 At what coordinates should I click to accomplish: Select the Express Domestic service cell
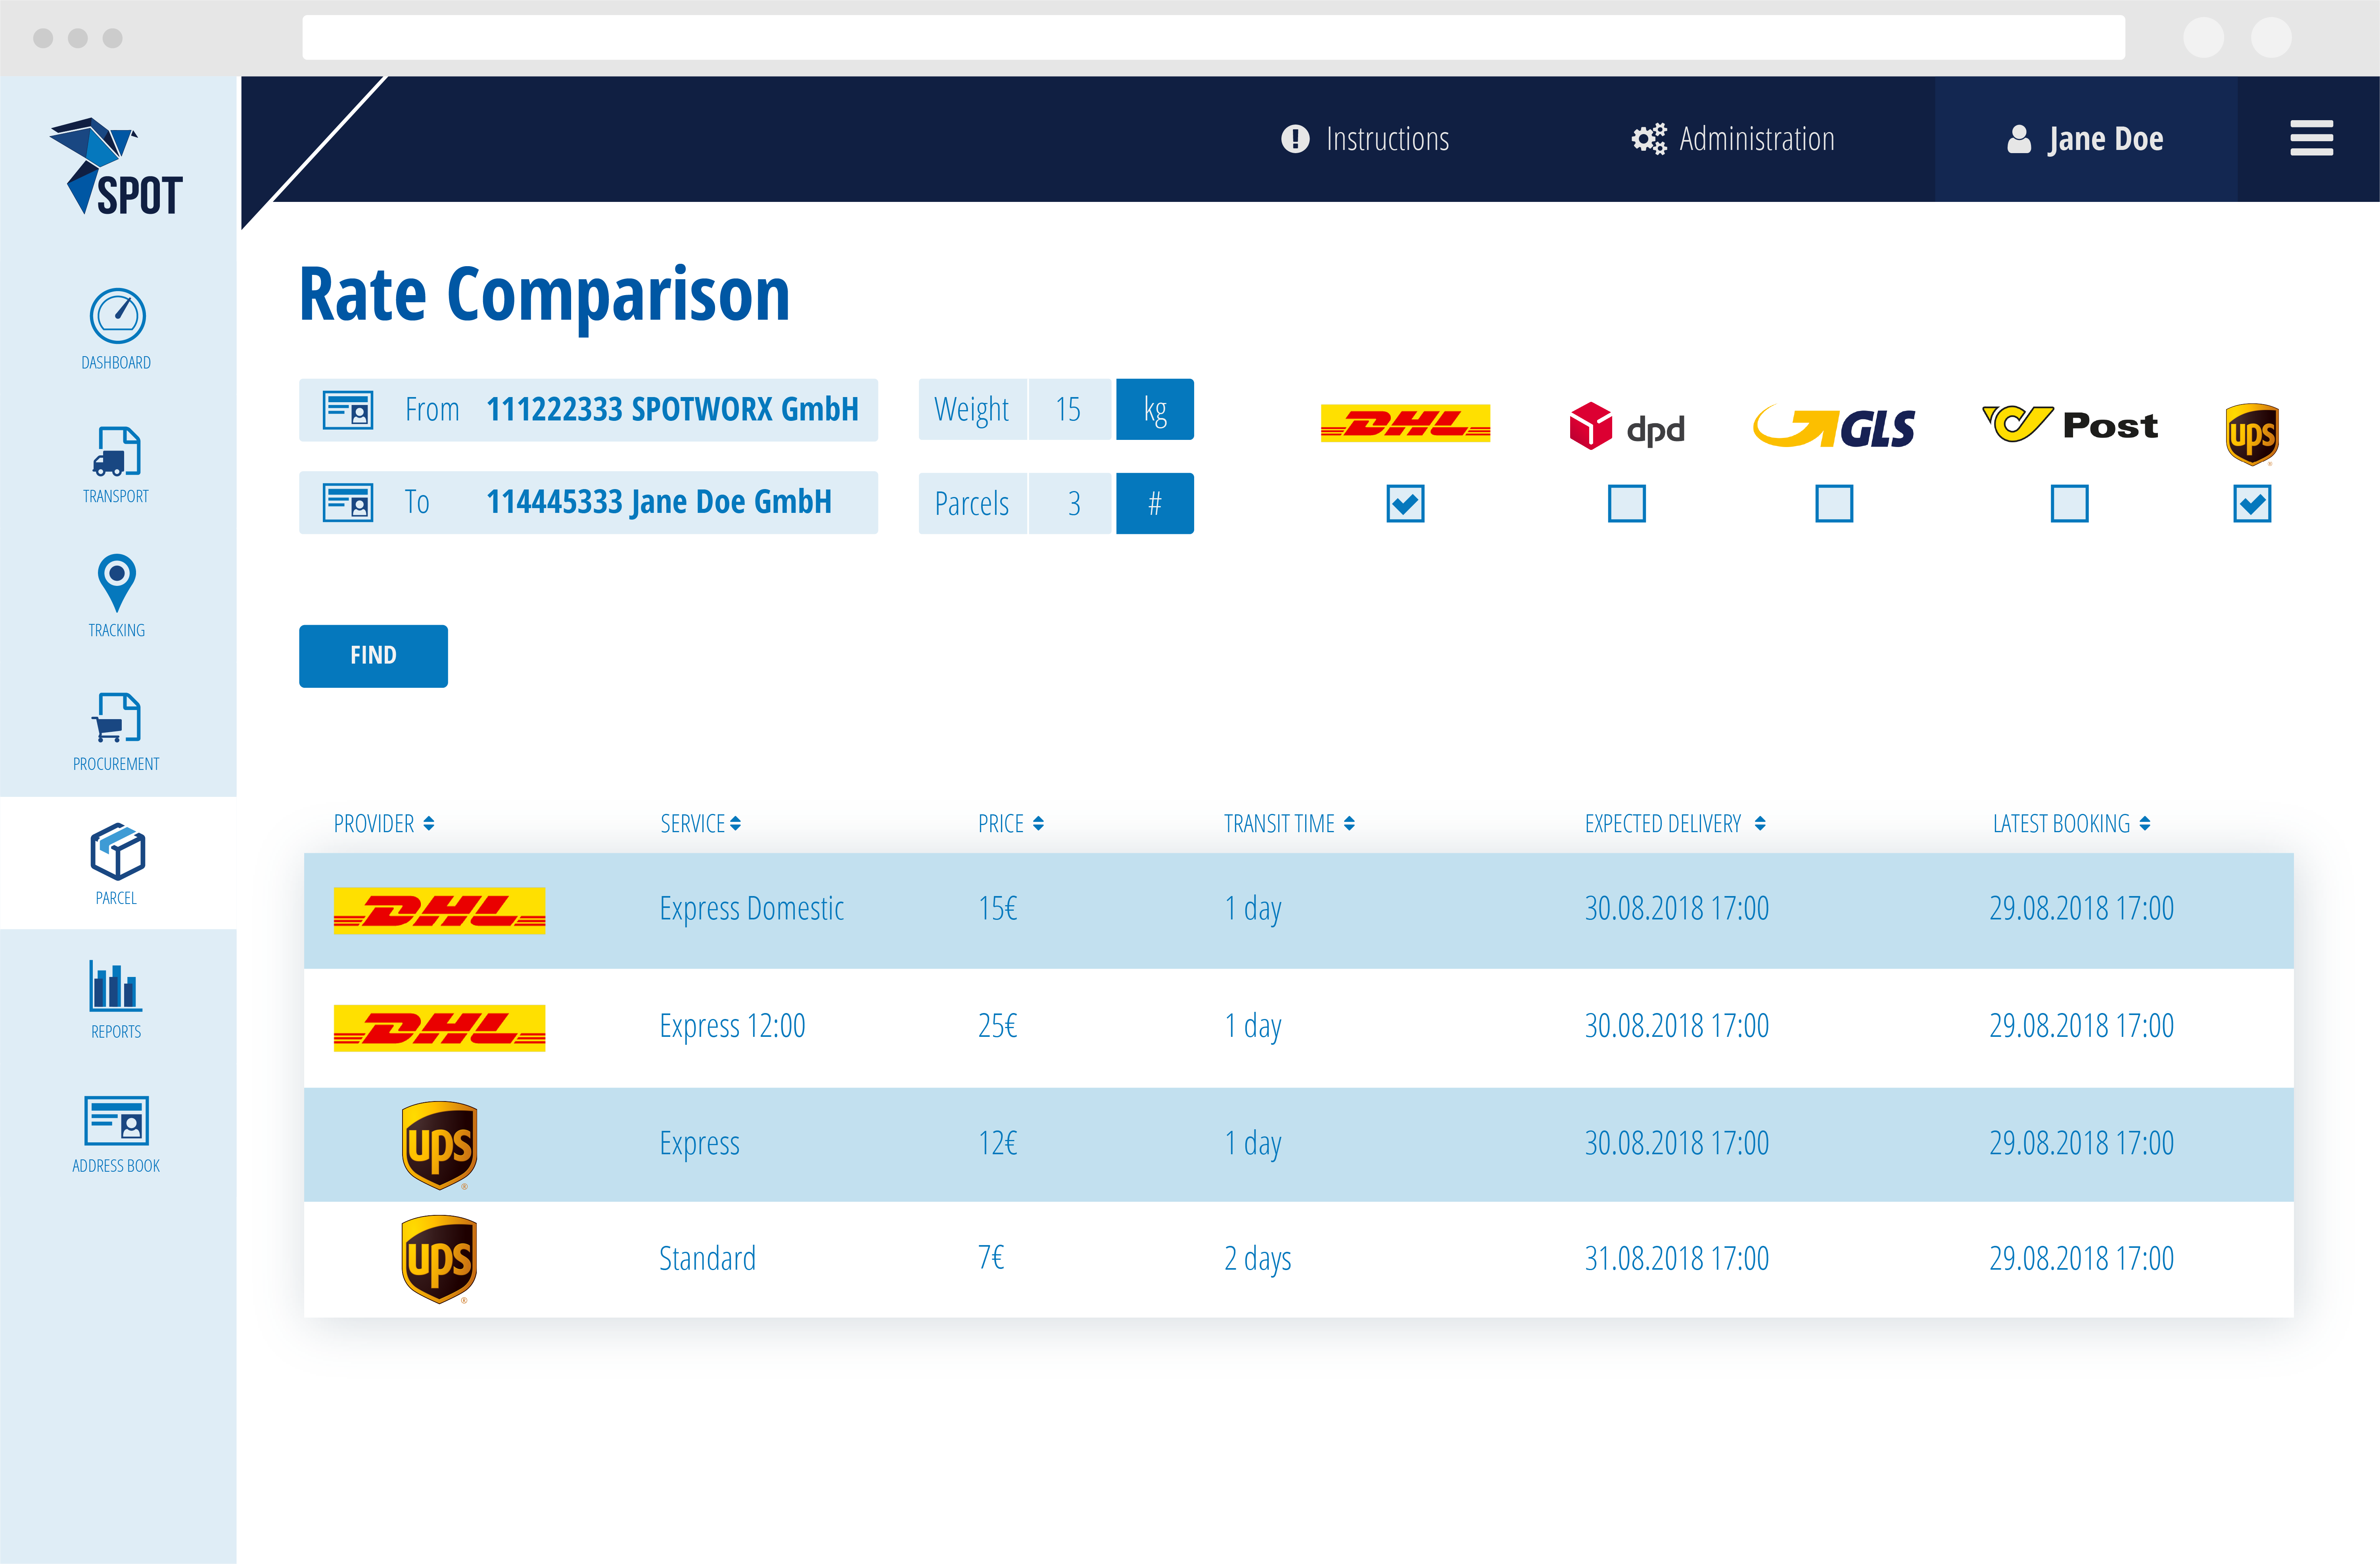tap(752, 909)
